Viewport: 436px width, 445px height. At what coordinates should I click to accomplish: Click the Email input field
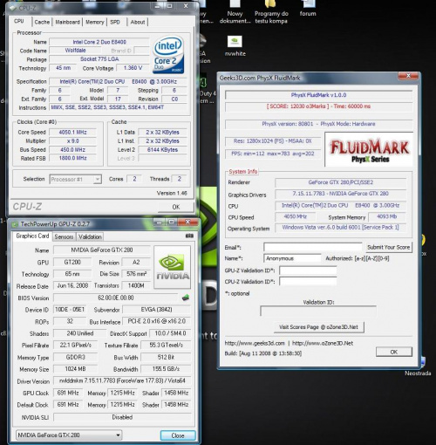tap(313, 247)
